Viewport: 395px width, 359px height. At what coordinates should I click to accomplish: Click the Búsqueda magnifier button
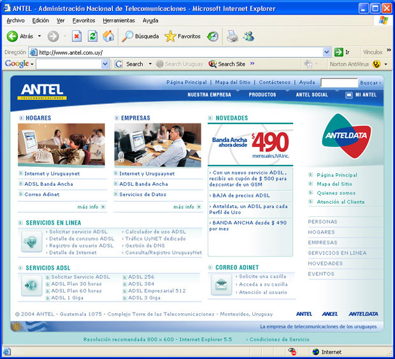click(x=140, y=36)
